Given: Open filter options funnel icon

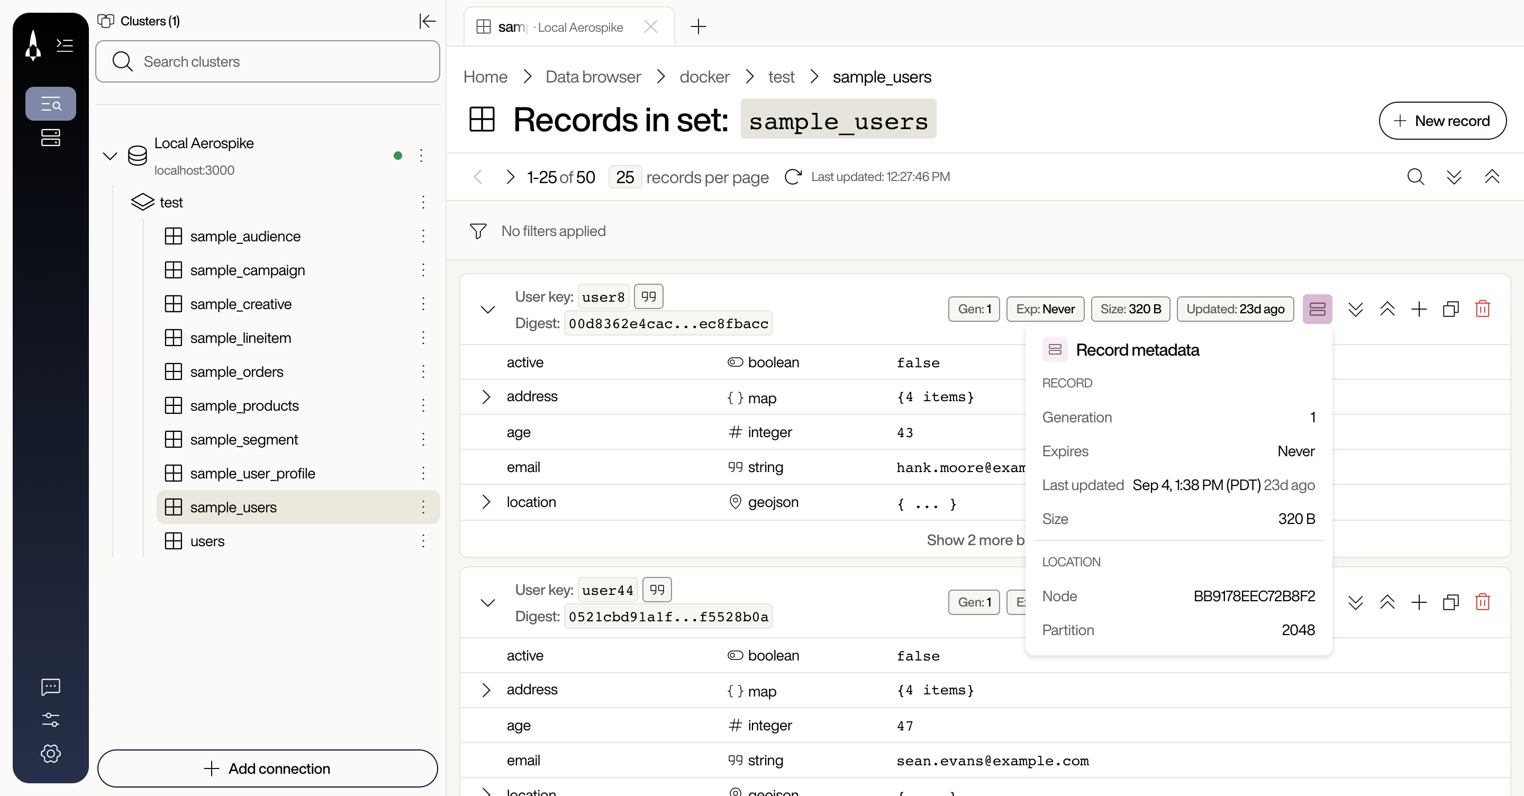Looking at the screenshot, I should coord(478,231).
